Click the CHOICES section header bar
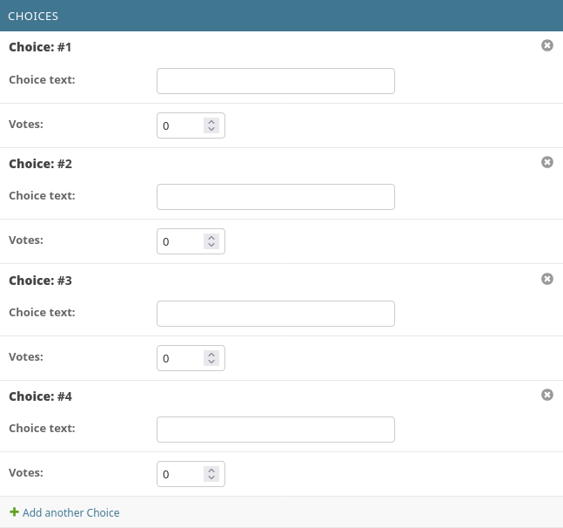The width and height of the screenshot is (563, 528). coord(281,16)
